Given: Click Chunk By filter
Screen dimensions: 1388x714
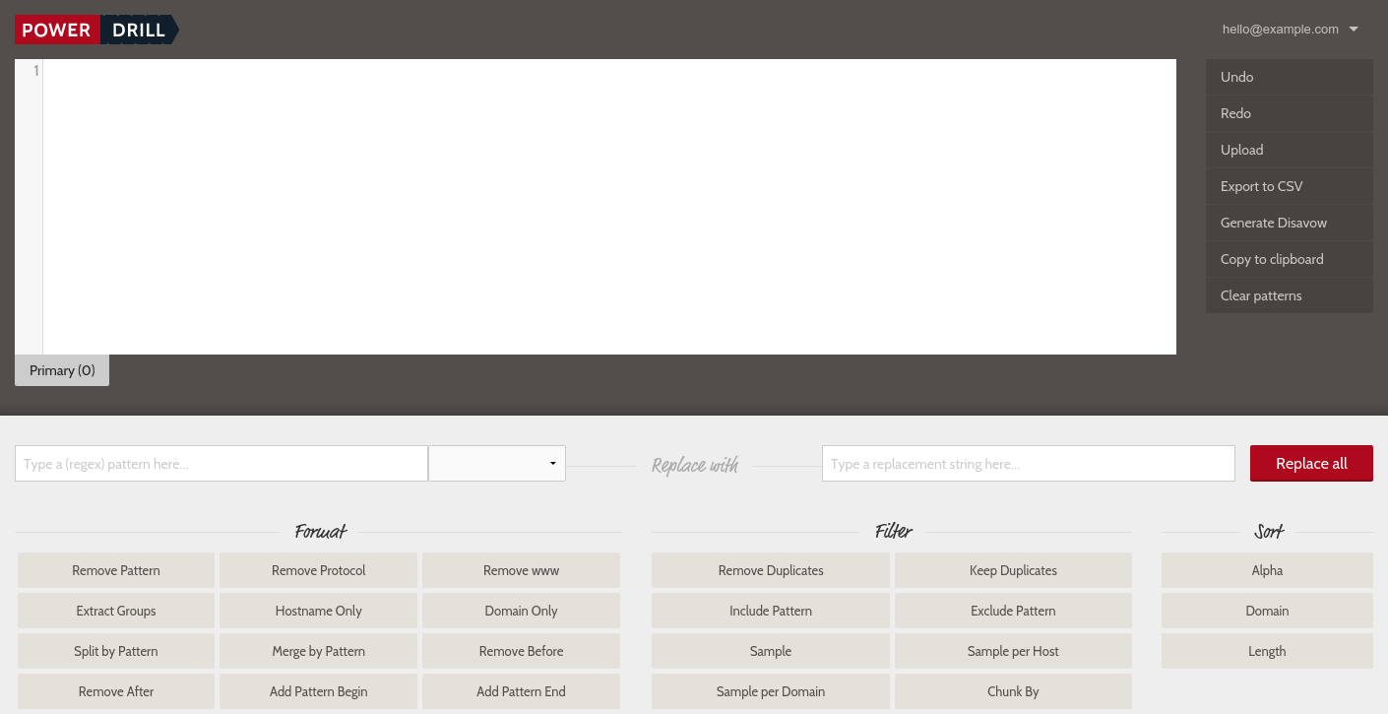Looking at the screenshot, I should tap(1013, 691).
